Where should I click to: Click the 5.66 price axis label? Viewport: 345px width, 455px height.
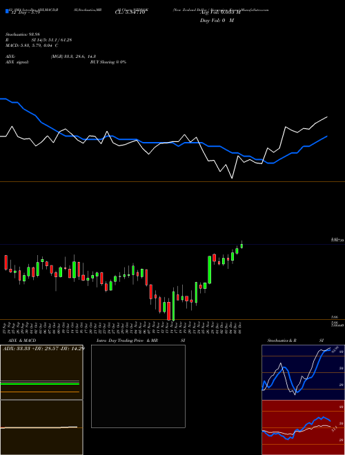coord(334,318)
